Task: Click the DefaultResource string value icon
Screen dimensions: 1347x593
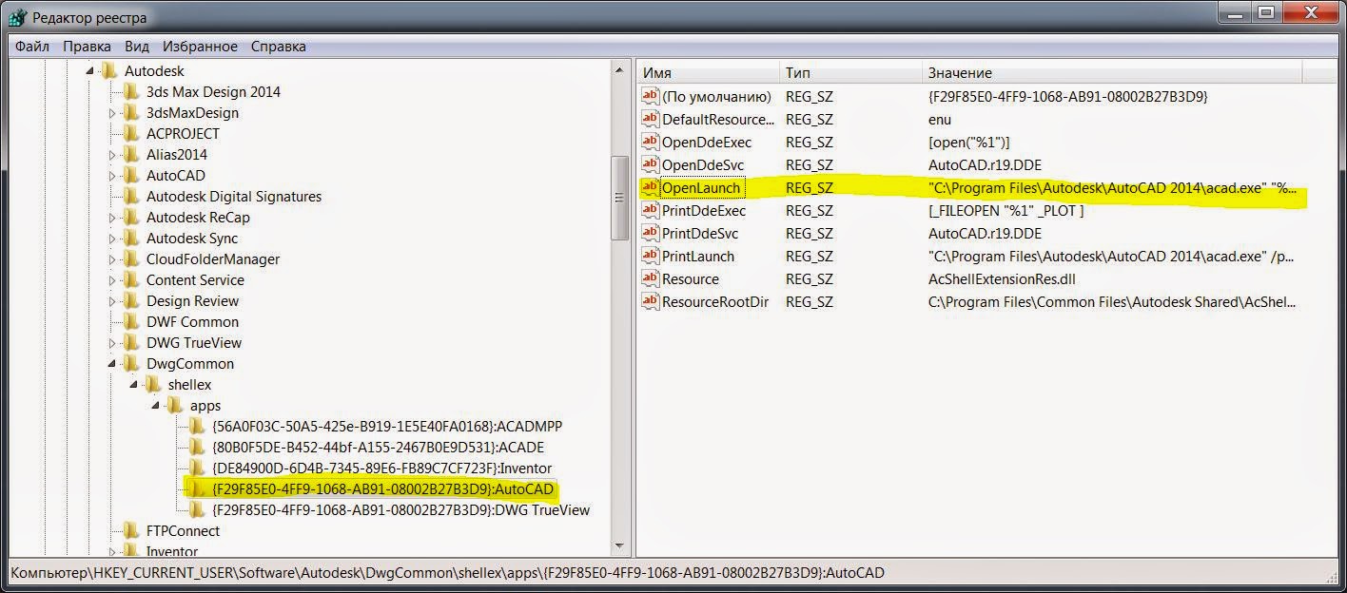Action: (651, 119)
